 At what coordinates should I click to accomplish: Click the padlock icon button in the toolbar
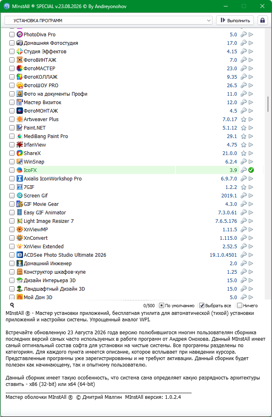(x=262, y=21)
